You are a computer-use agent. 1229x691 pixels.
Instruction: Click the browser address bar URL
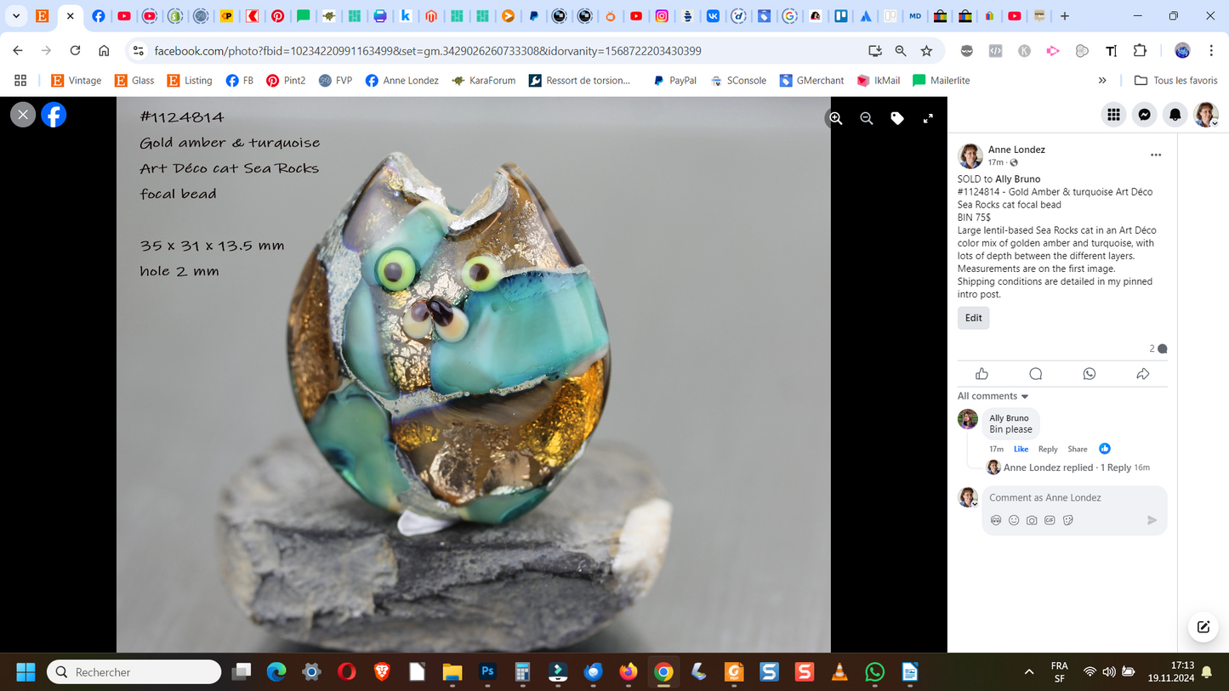pos(428,51)
